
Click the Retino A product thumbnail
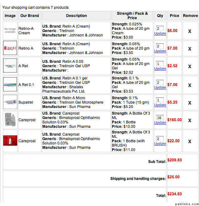point(10,48)
